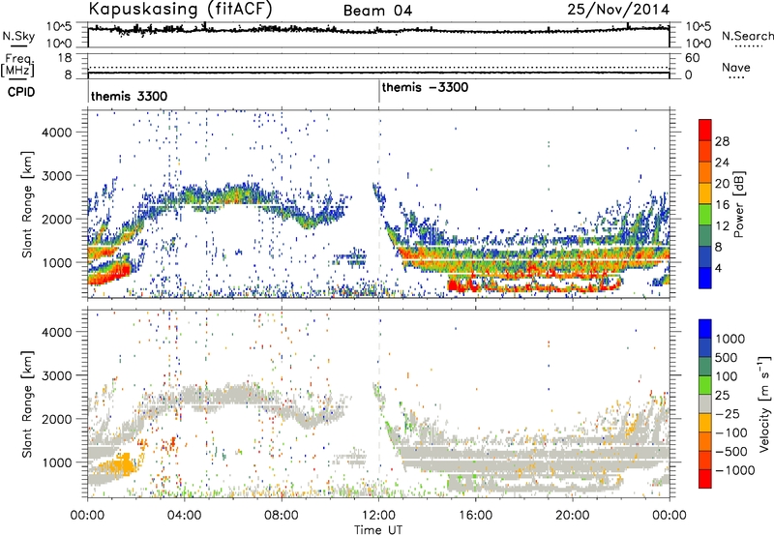The width and height of the screenshot is (774, 536).
Task: Click the 'themis 3300' CPID text
Action: tap(130, 96)
